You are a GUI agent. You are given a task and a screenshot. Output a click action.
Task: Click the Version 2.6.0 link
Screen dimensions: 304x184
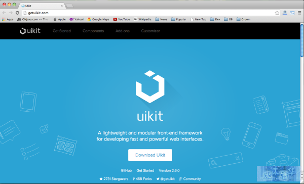tap(169, 171)
